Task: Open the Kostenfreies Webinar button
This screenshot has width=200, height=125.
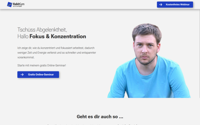Action: 175,5
